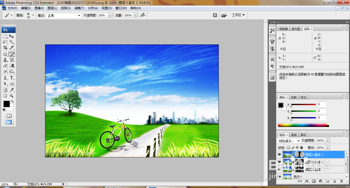
Task: Open layer blend mode dropdown 线性减淡
Action: pyautogui.click(x=289, y=141)
